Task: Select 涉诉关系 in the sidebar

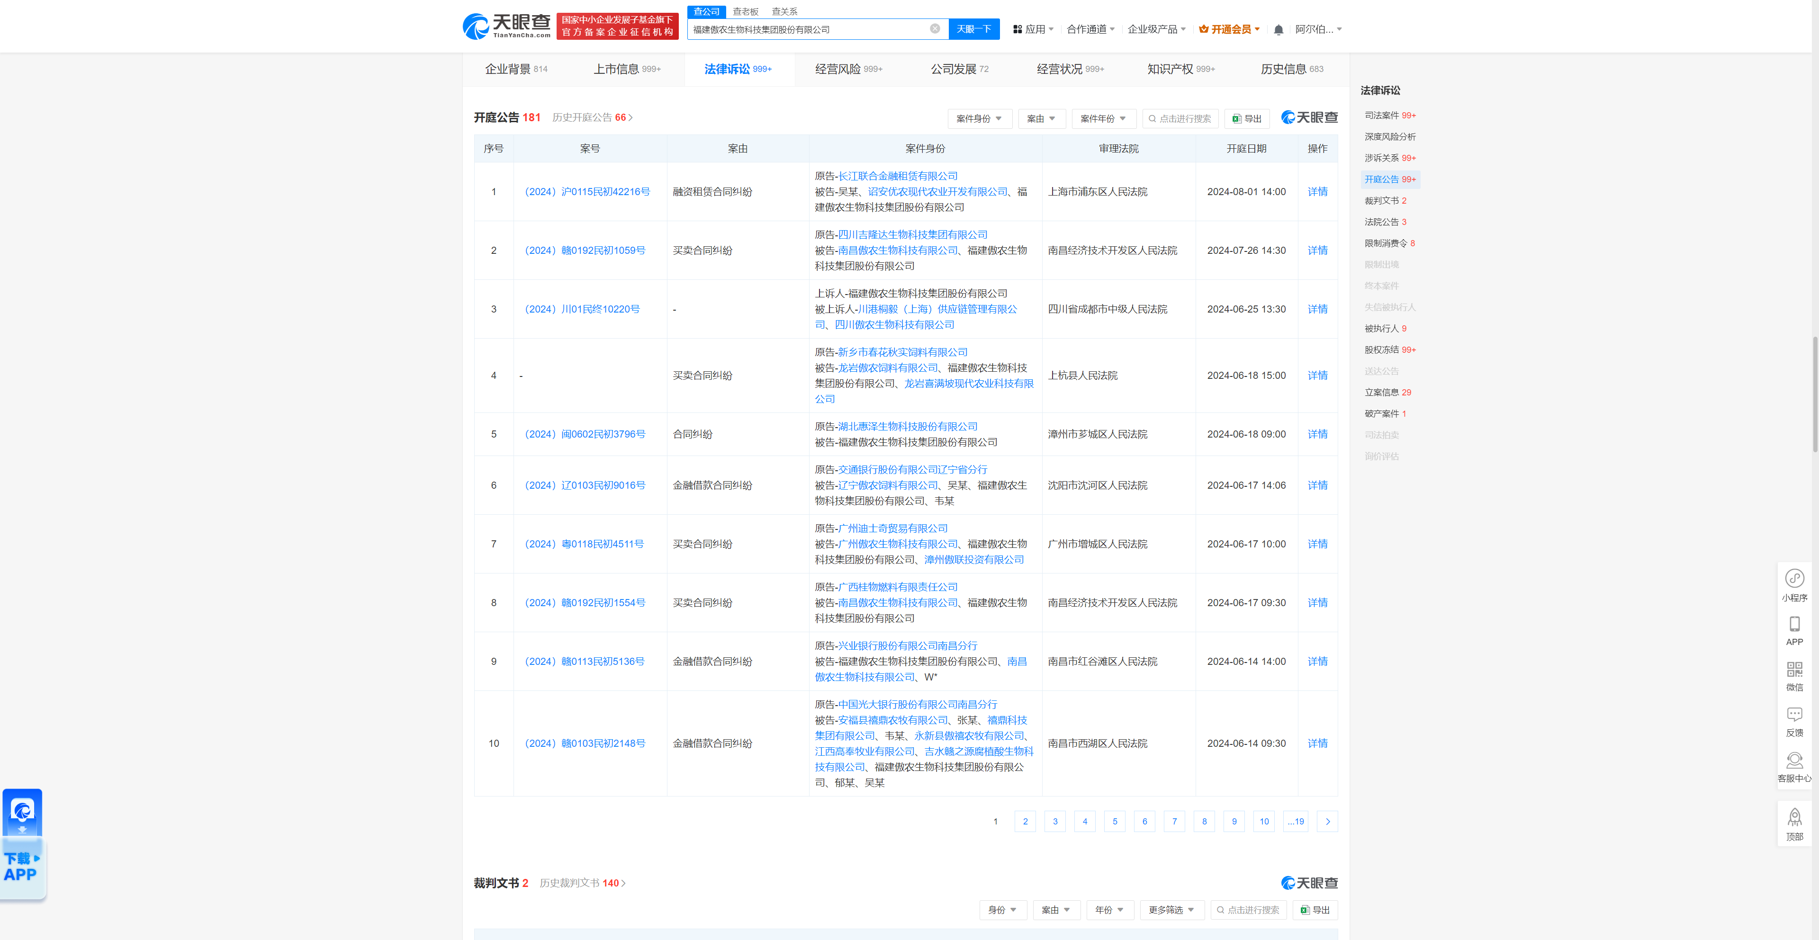Action: pos(1390,157)
